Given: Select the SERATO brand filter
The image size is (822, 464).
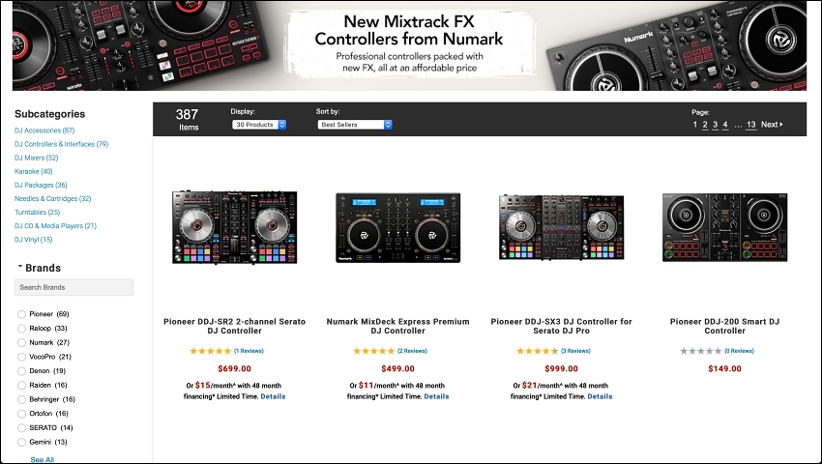Looking at the screenshot, I should click(x=21, y=427).
